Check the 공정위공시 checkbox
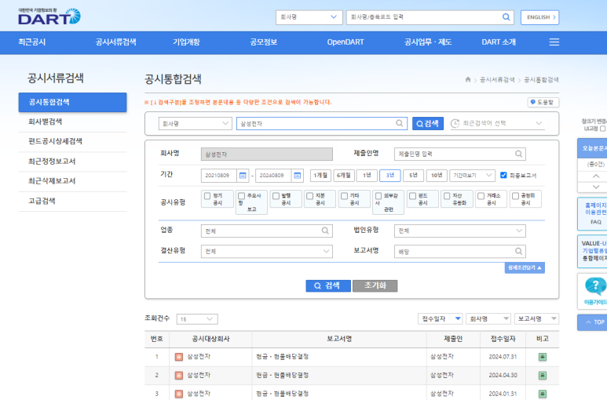 pyautogui.click(x=515, y=196)
